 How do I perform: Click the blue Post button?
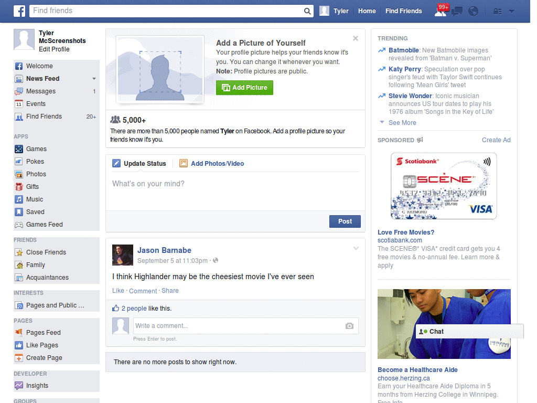tap(345, 221)
